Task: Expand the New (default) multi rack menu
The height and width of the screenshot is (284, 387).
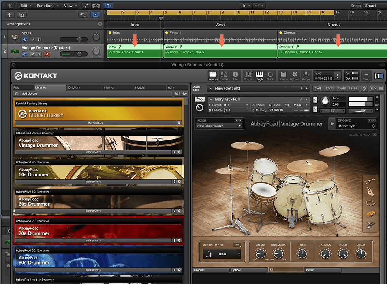Action: click(210, 88)
